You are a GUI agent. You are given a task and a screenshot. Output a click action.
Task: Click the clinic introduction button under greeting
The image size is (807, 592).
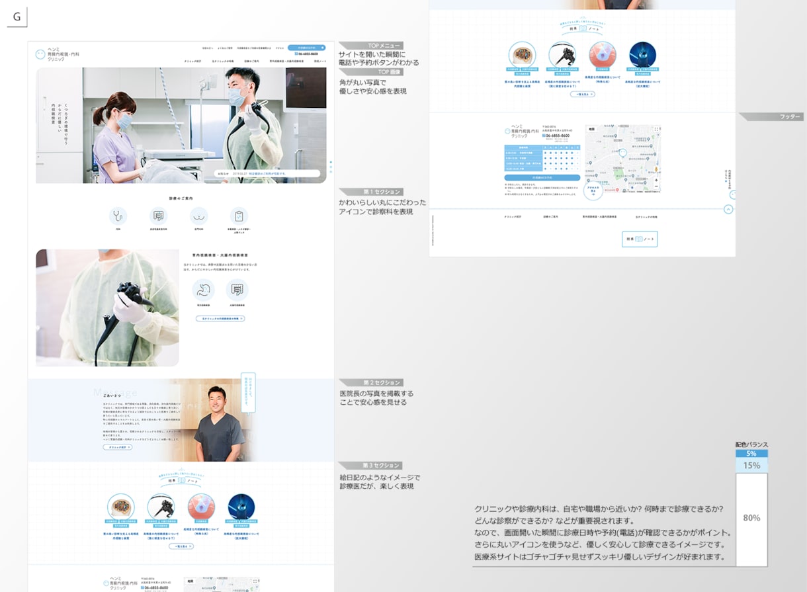pyautogui.click(x=117, y=447)
